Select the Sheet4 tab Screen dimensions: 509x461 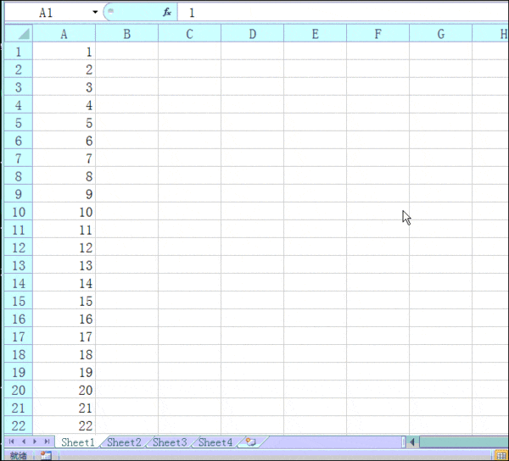coord(215,442)
